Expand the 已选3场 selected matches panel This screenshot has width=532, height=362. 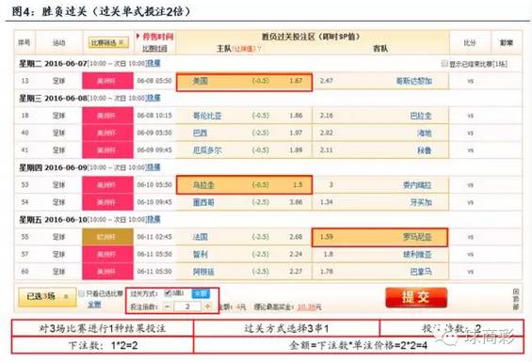[x=47, y=297]
